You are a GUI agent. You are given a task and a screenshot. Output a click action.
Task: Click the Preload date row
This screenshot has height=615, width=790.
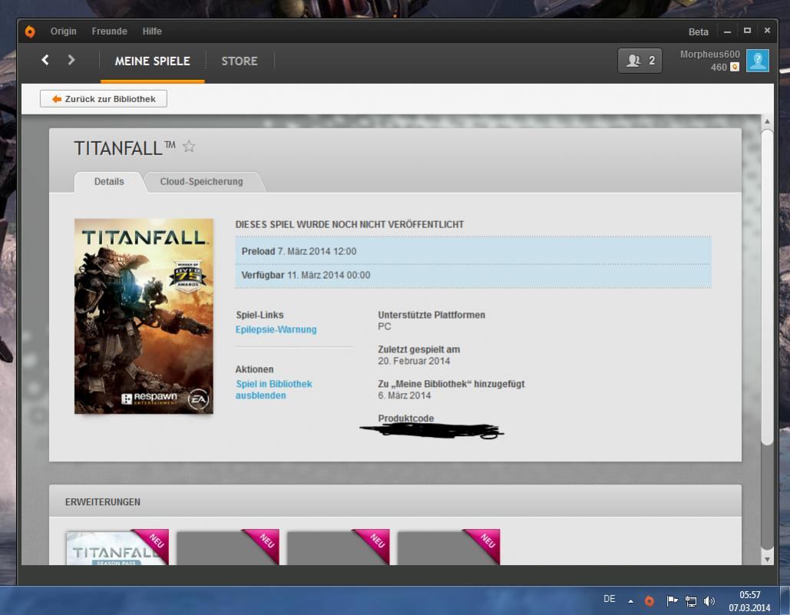(473, 251)
